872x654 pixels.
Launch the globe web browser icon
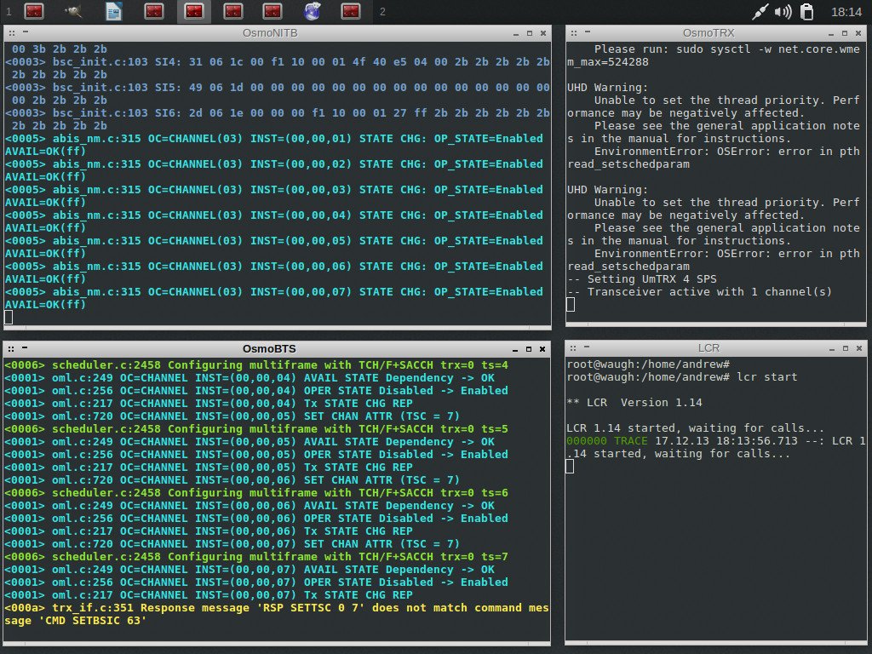[x=313, y=12]
